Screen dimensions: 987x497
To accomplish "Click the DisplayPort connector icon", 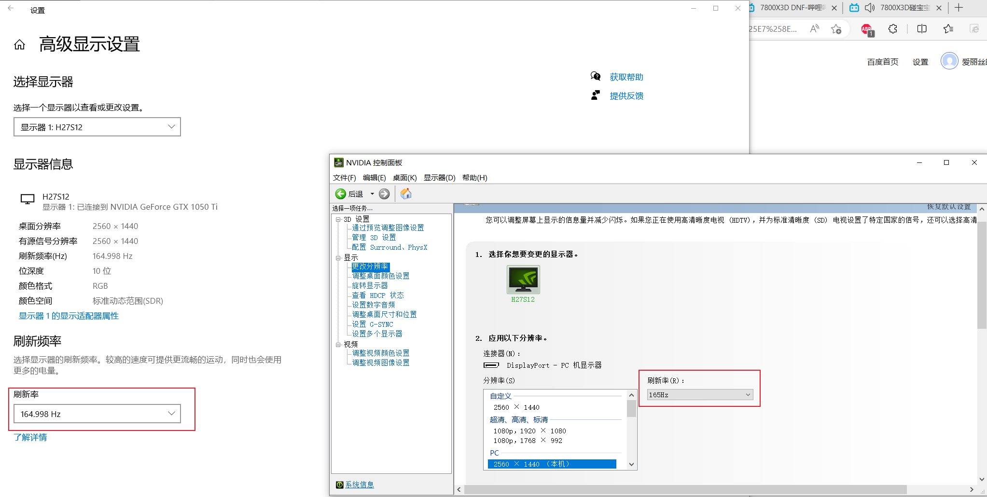I will [x=491, y=365].
